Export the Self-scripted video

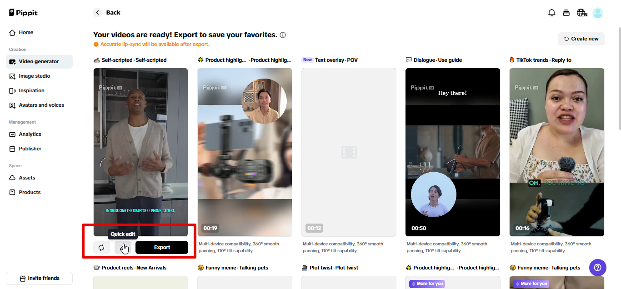[x=162, y=247]
